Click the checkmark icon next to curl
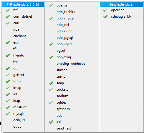 tap(8, 23)
